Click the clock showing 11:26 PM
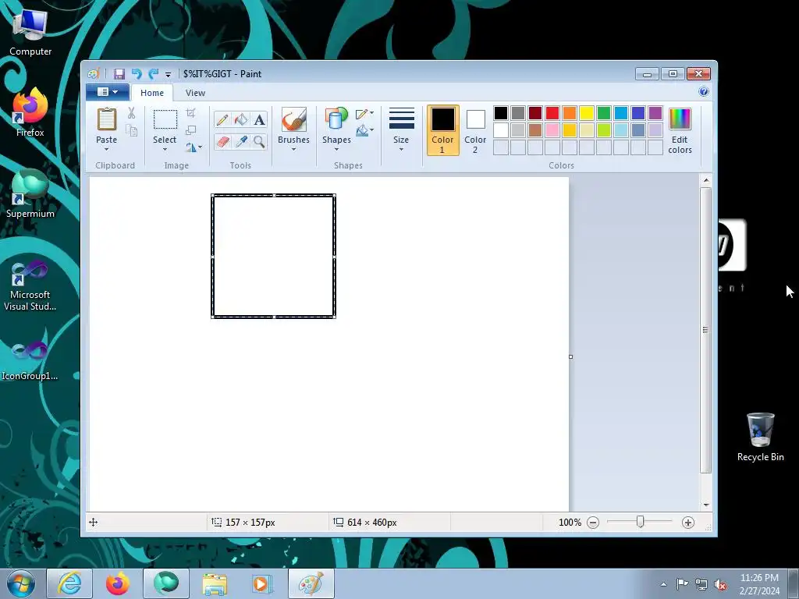 [759, 578]
